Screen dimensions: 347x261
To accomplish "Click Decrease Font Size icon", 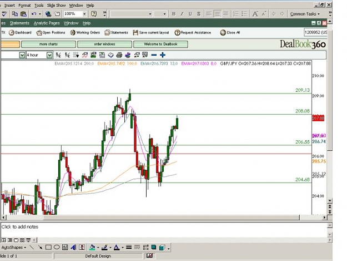I will (264, 14).
